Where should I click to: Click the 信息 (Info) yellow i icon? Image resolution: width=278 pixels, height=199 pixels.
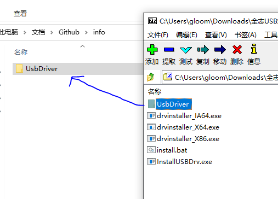(x=254, y=49)
